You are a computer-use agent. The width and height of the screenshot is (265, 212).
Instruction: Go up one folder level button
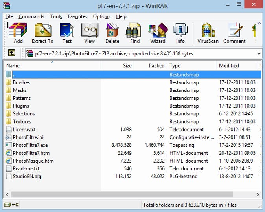(x=12, y=53)
